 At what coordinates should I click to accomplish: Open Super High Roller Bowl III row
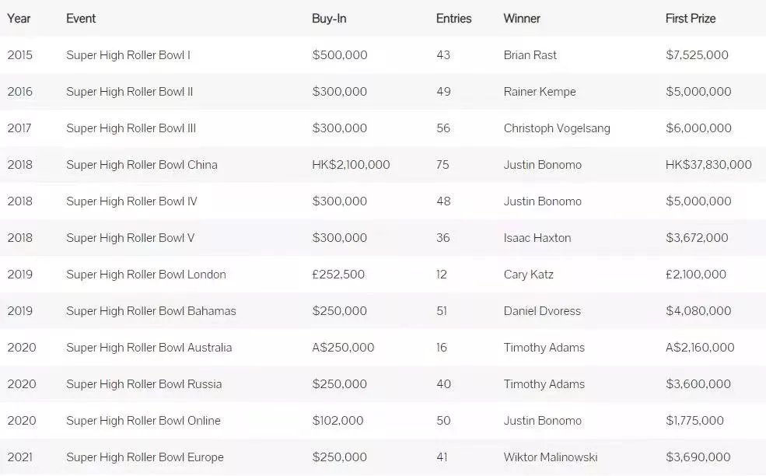[x=383, y=128]
